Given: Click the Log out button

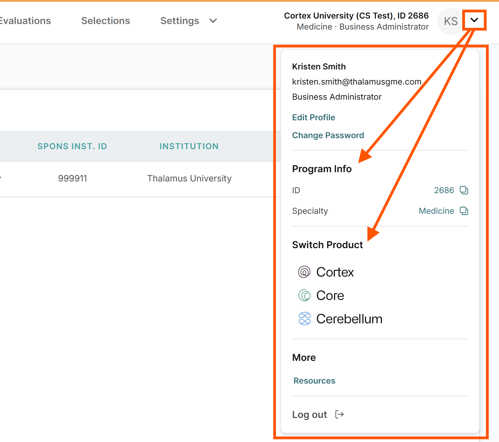Looking at the screenshot, I should coord(318,415).
